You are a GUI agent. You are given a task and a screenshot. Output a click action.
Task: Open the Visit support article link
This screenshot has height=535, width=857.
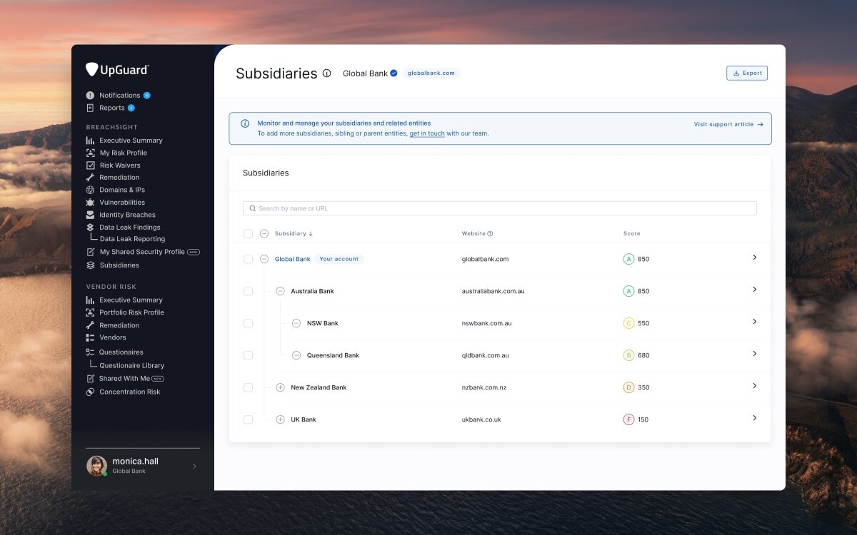(x=728, y=124)
